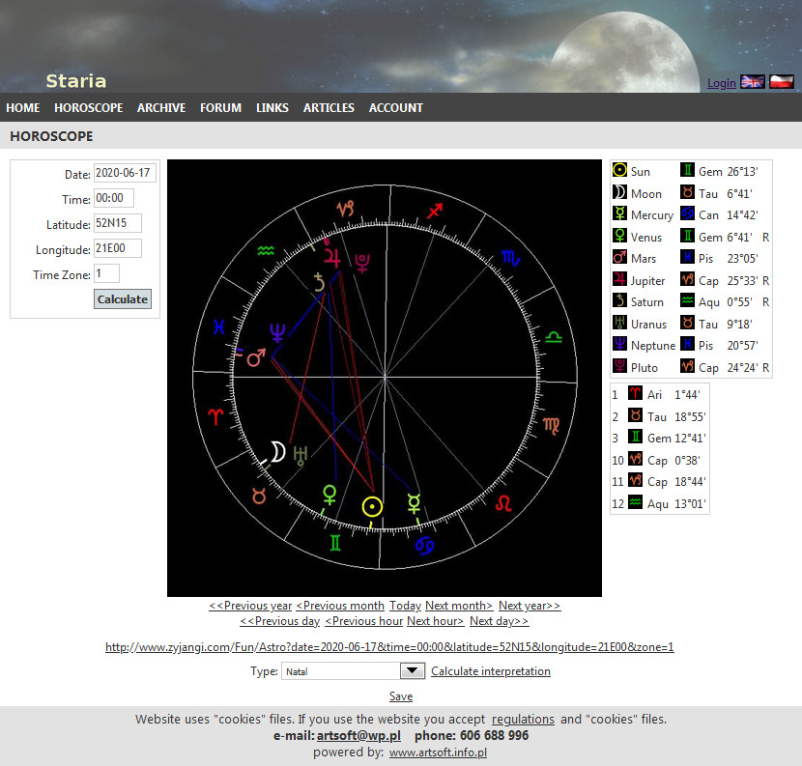Switch to Polish using the flag icon
The height and width of the screenshot is (766, 802).
tap(781, 82)
